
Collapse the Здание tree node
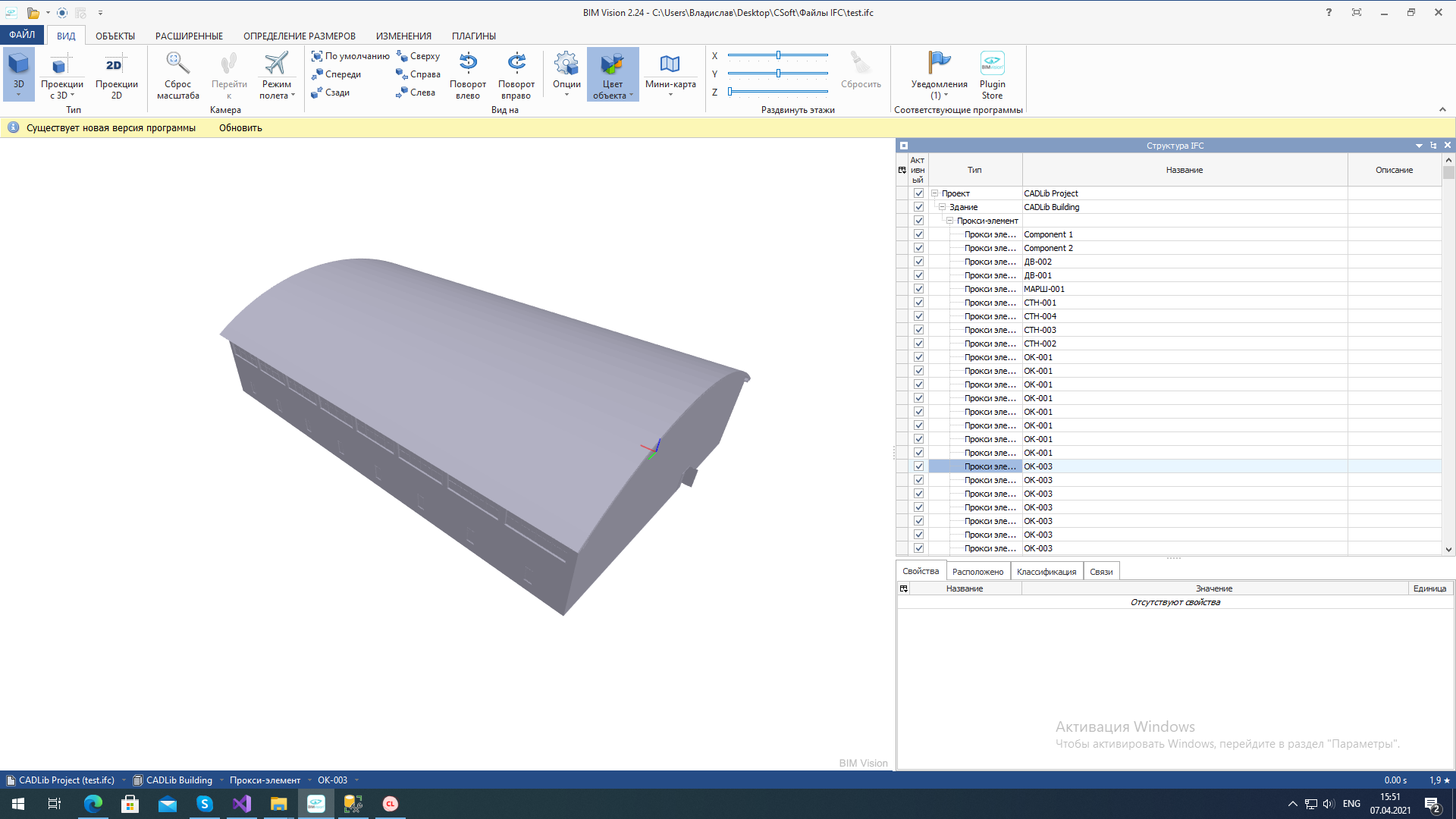pos(942,207)
